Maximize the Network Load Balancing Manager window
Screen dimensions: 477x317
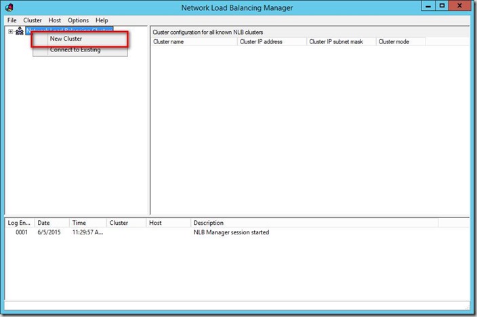[442, 6]
